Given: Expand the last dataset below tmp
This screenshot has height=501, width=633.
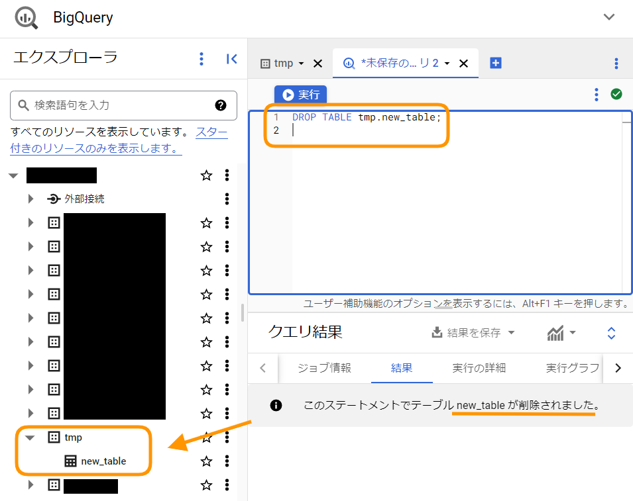Looking at the screenshot, I should [x=30, y=484].
